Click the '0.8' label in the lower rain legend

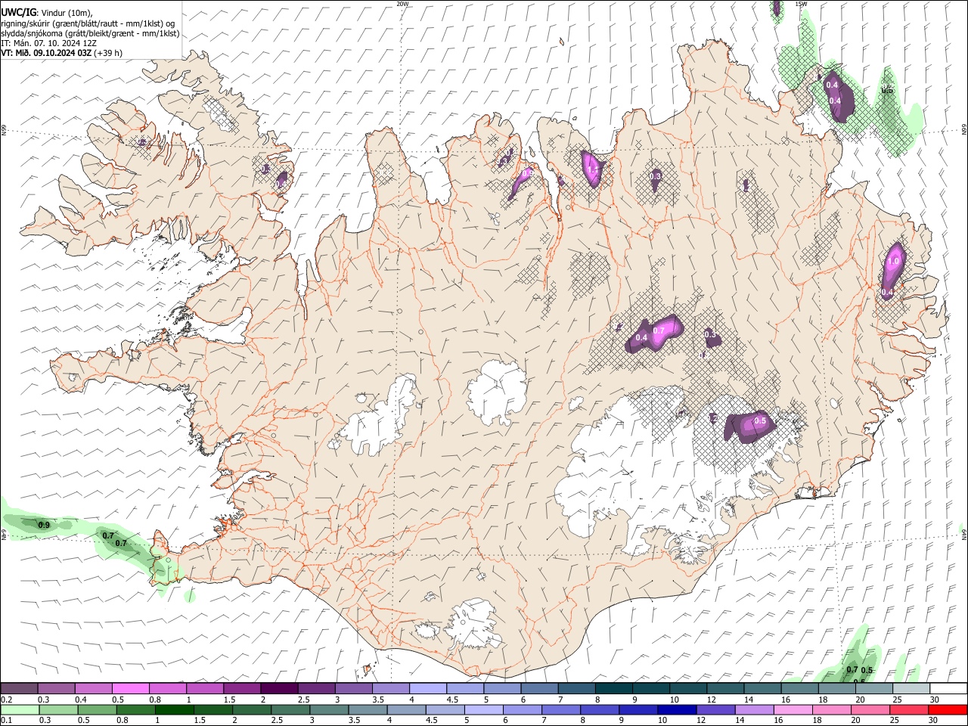[122, 721]
